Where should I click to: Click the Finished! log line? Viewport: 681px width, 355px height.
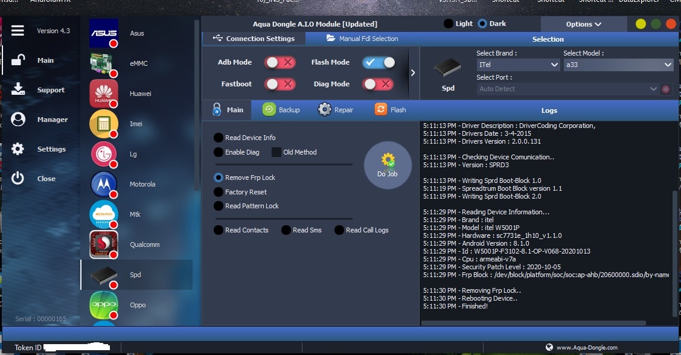coord(455,306)
